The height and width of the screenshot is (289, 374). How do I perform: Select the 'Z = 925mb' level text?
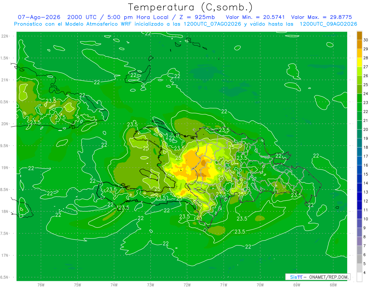(x=196, y=17)
